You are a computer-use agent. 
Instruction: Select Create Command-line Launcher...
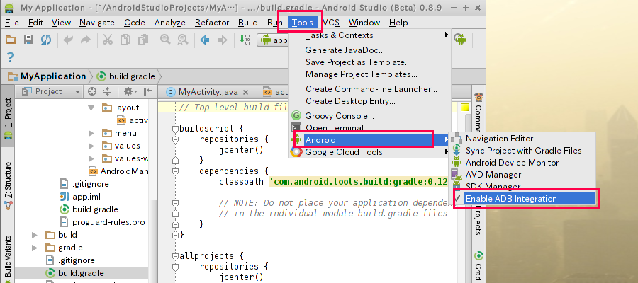click(370, 89)
